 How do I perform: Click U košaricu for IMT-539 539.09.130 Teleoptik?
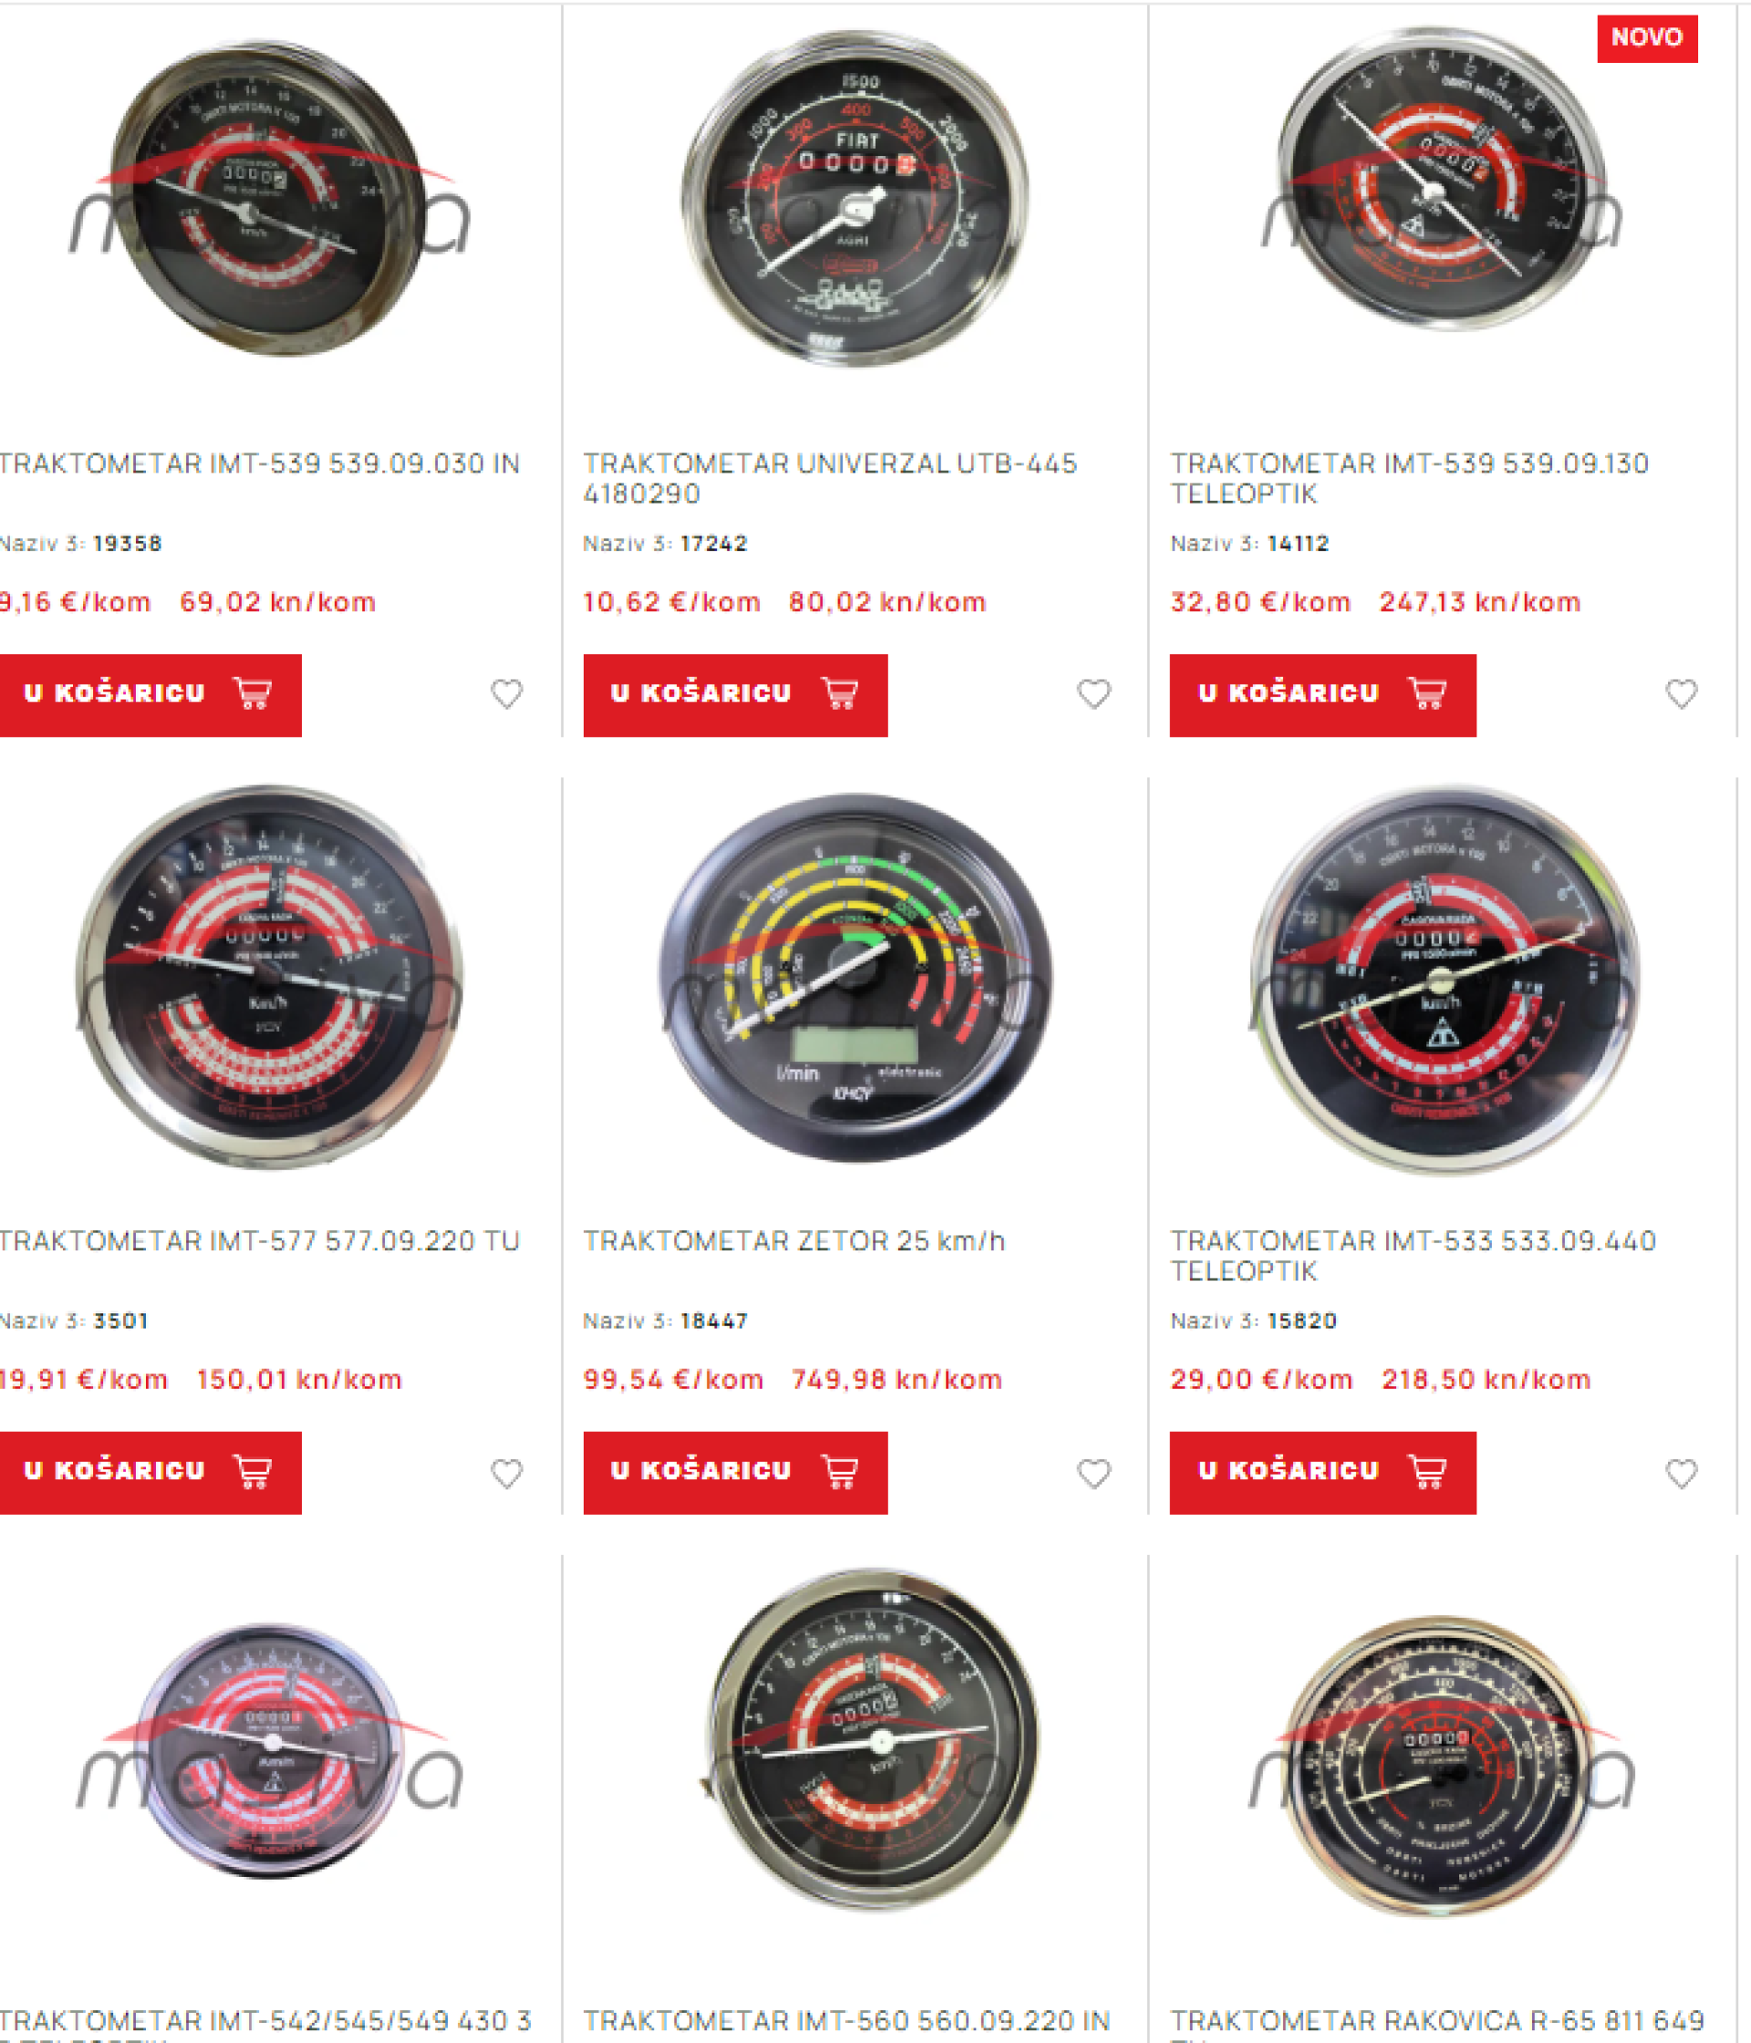(1322, 695)
